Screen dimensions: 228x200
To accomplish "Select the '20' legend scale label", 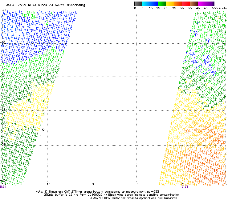I will pyautogui.click(x=165, y=8).
